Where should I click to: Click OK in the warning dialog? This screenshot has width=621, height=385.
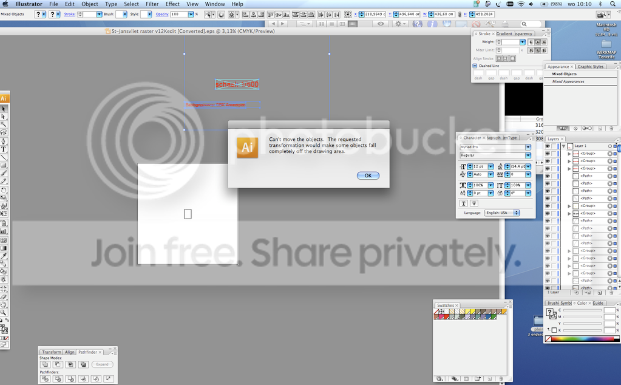tap(368, 175)
